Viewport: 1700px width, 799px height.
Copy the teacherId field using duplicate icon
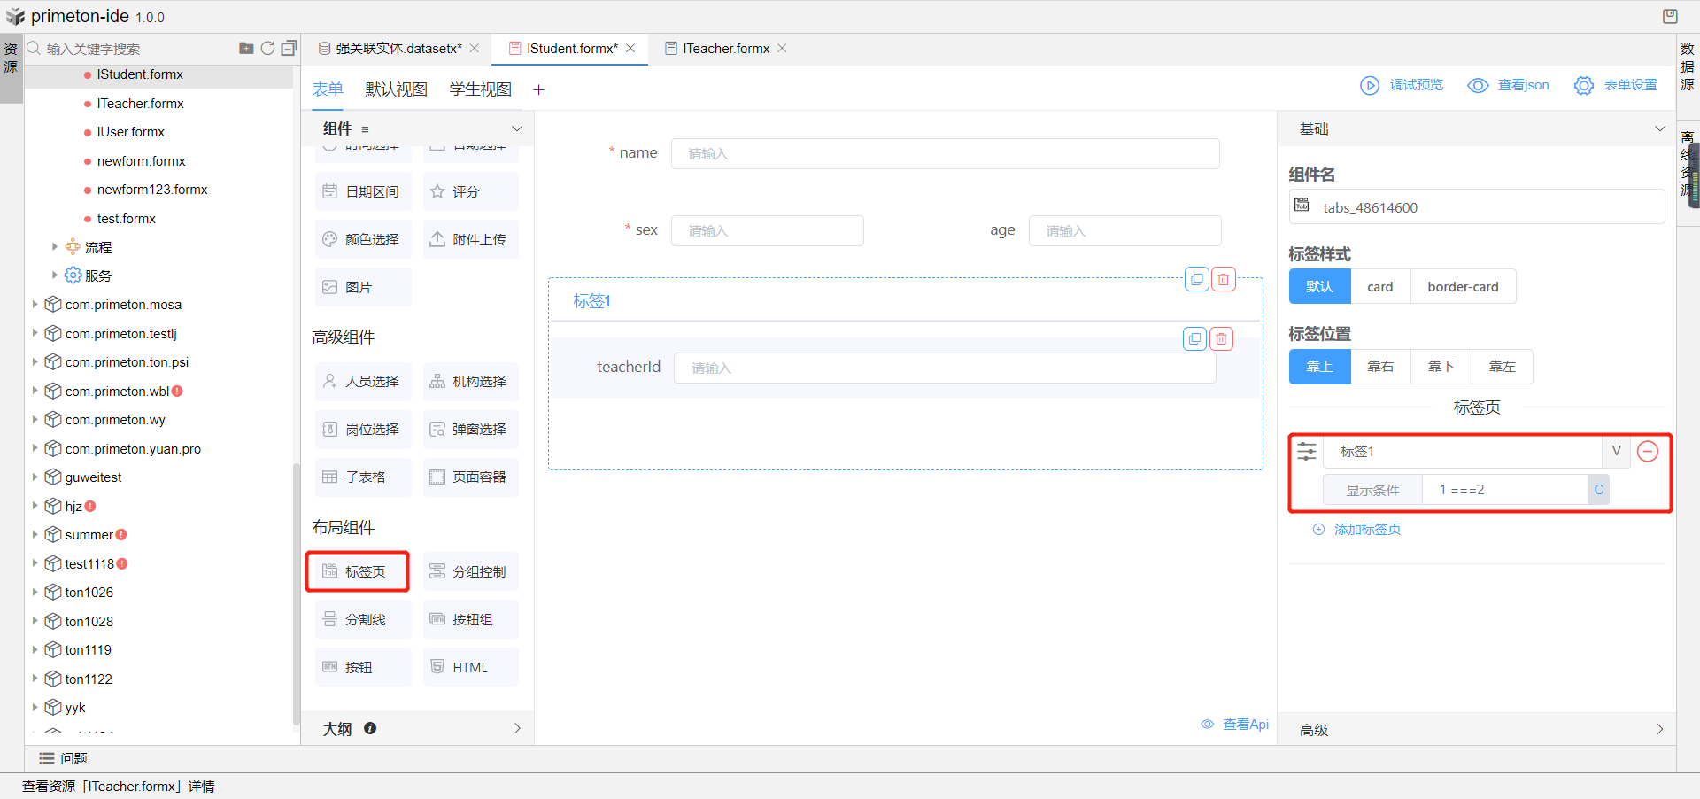coord(1194,338)
